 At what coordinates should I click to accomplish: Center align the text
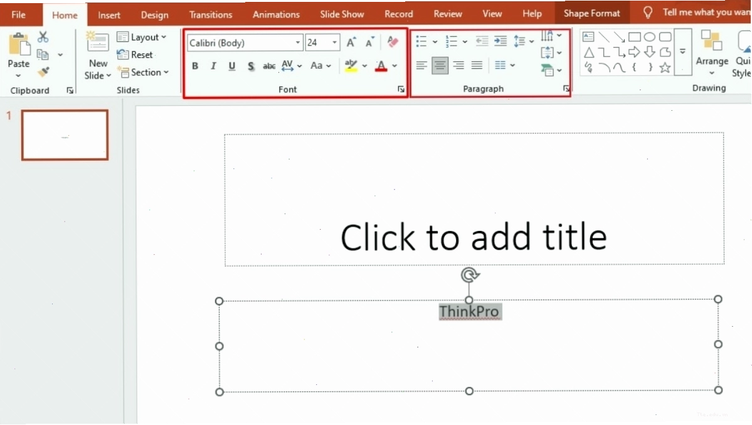point(440,65)
